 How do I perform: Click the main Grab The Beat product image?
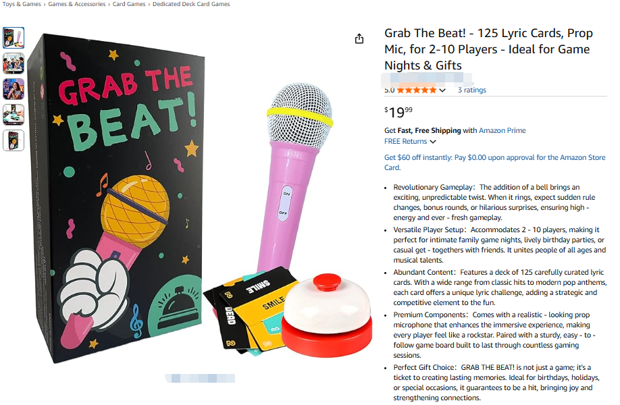click(x=182, y=202)
